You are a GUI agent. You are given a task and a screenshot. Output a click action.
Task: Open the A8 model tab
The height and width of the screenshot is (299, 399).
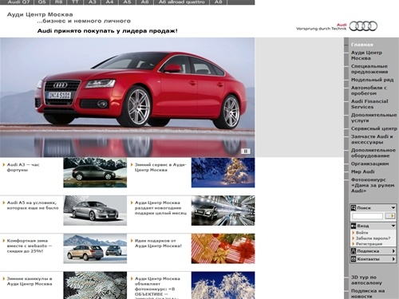pyautogui.click(x=218, y=2)
